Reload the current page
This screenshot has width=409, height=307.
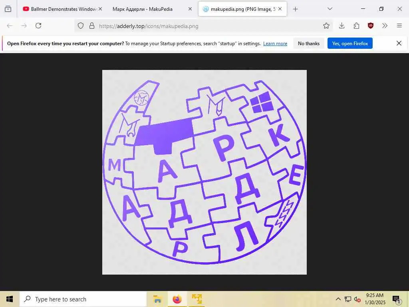[x=38, y=26]
